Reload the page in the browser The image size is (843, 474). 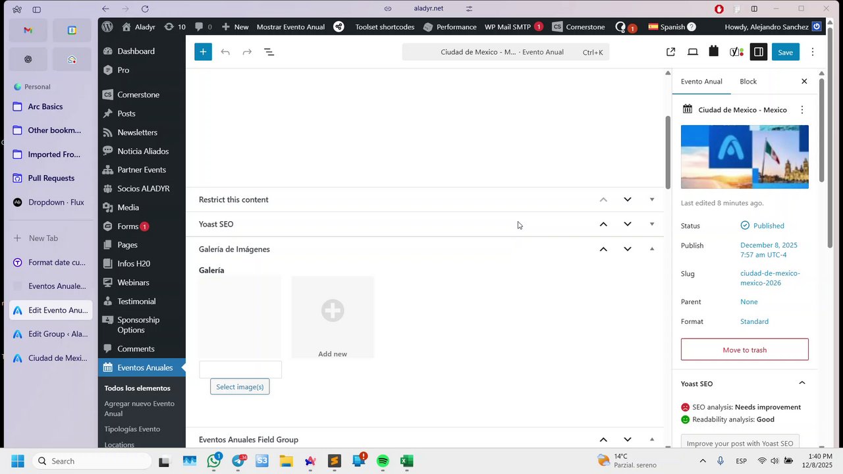[x=145, y=9]
